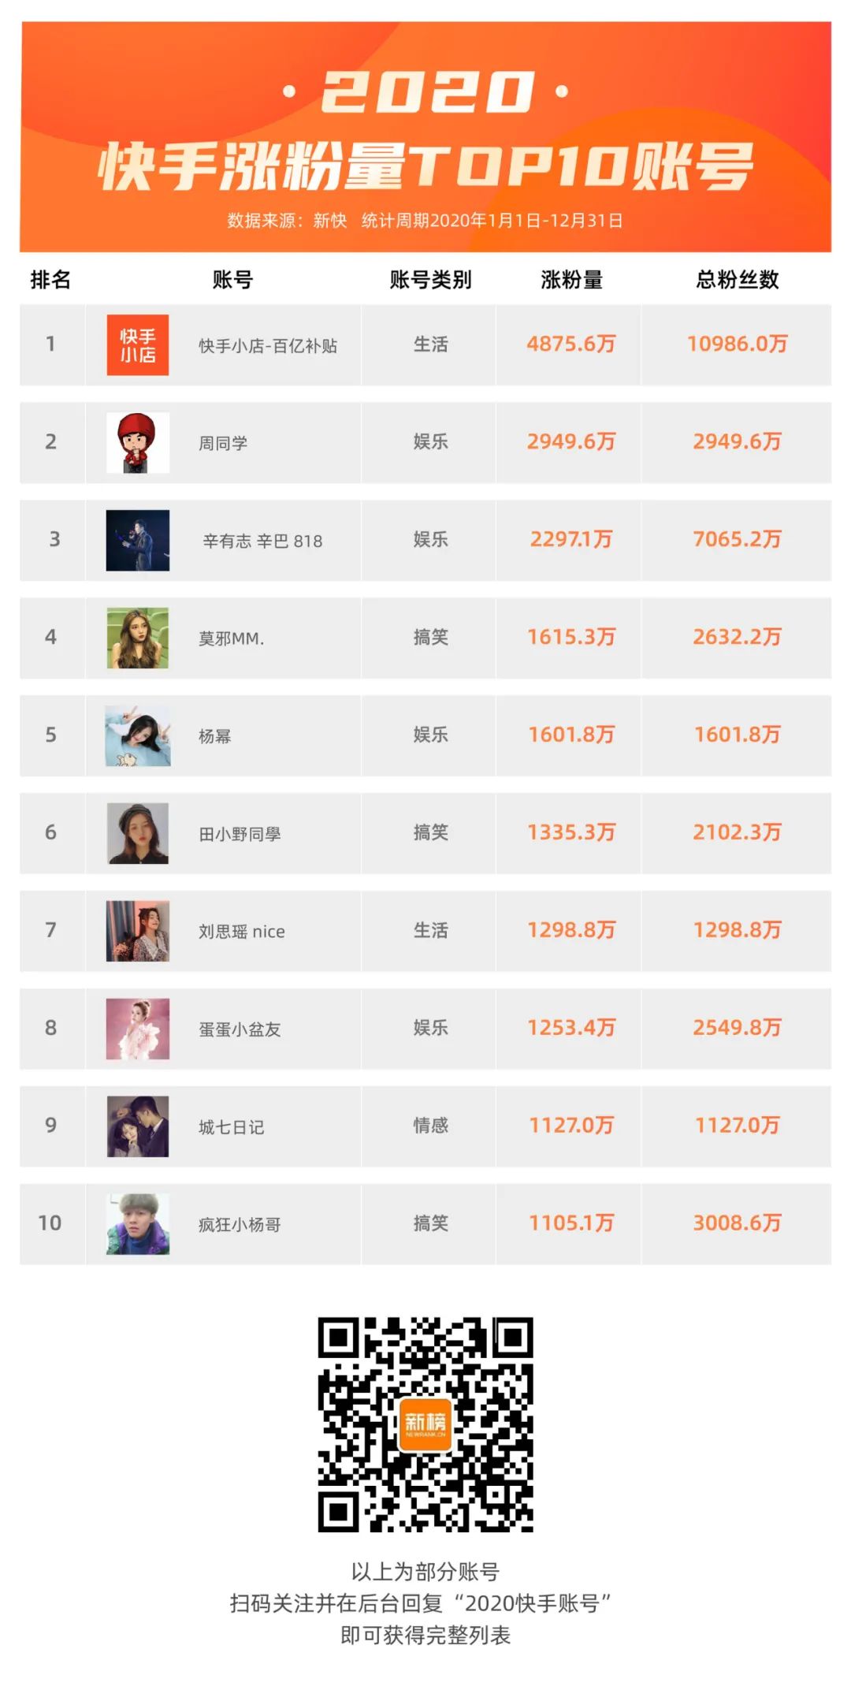
Task: Click account name 快手小店-百亿补贴
Action: (x=268, y=345)
